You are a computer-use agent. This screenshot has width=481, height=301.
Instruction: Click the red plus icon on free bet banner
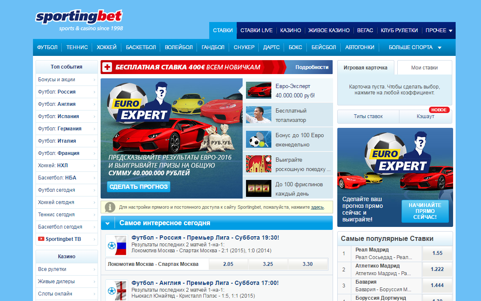[107, 67]
